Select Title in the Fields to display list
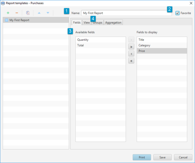195x163 pixels. tap(162, 40)
